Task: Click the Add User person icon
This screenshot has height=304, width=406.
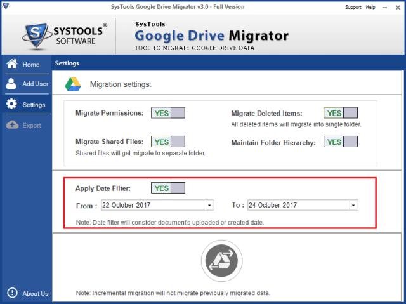Action: 11,84
